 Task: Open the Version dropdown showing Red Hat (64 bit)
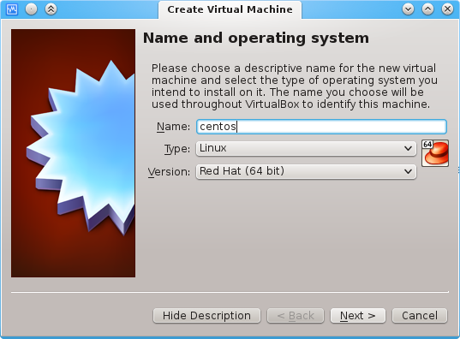(306, 171)
